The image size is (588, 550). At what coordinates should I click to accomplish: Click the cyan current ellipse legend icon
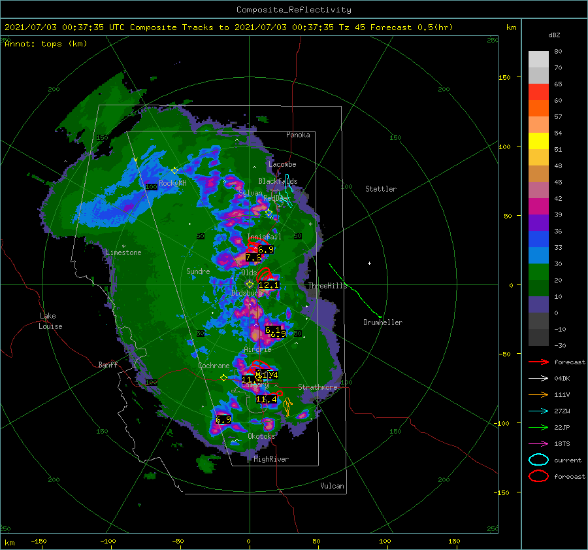tap(538, 460)
